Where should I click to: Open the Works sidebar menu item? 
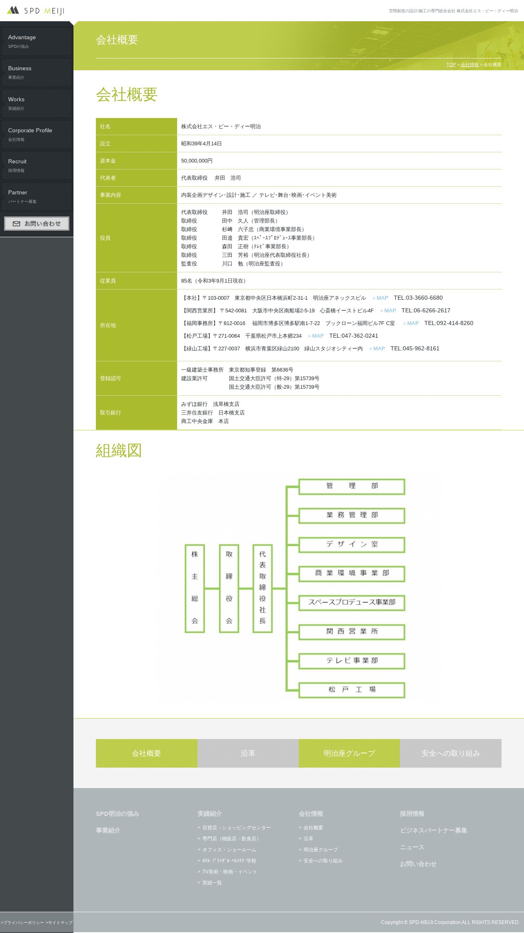click(37, 103)
